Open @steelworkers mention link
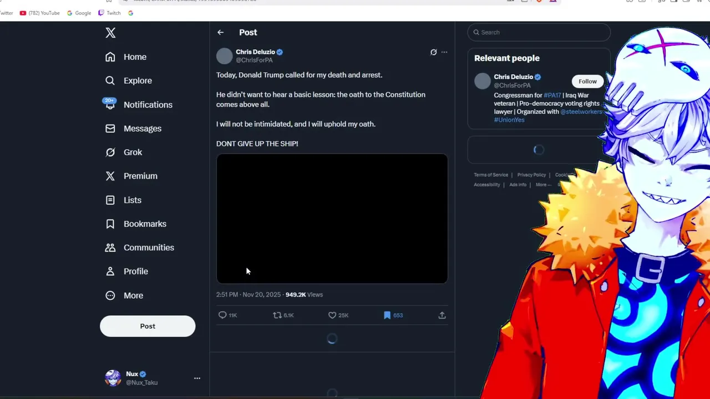This screenshot has width=710, height=399. (x=581, y=112)
